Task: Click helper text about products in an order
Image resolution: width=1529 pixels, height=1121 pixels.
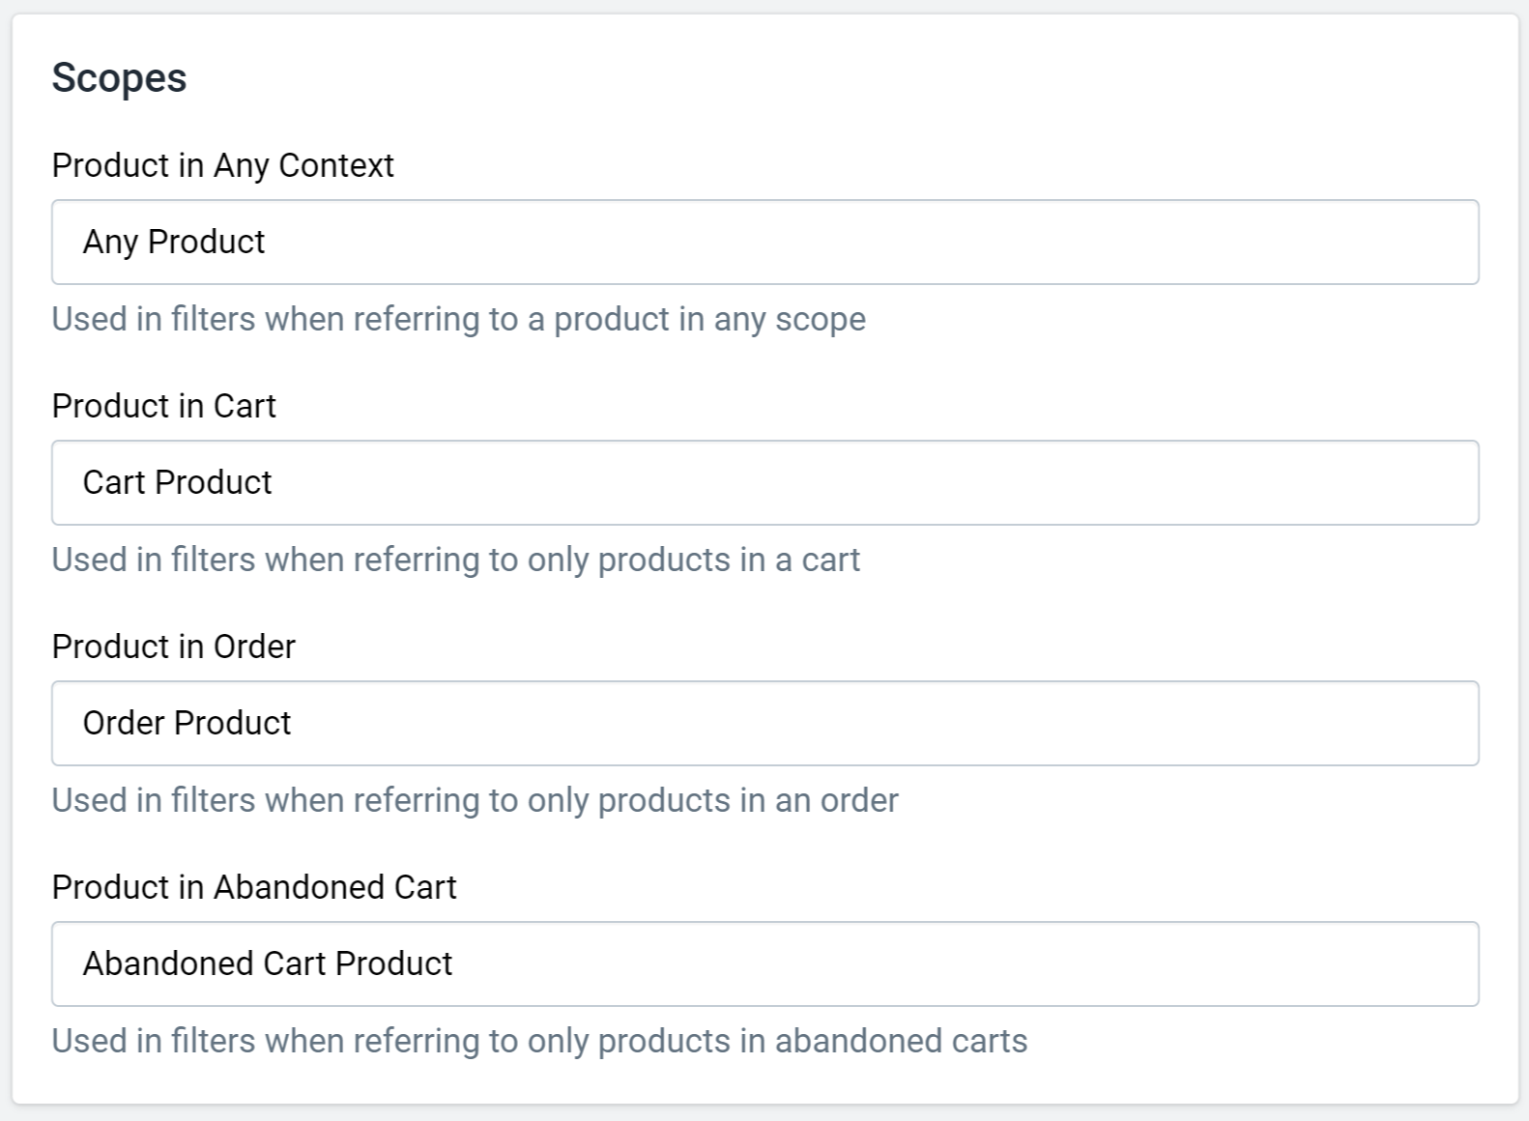Action: click(x=476, y=800)
